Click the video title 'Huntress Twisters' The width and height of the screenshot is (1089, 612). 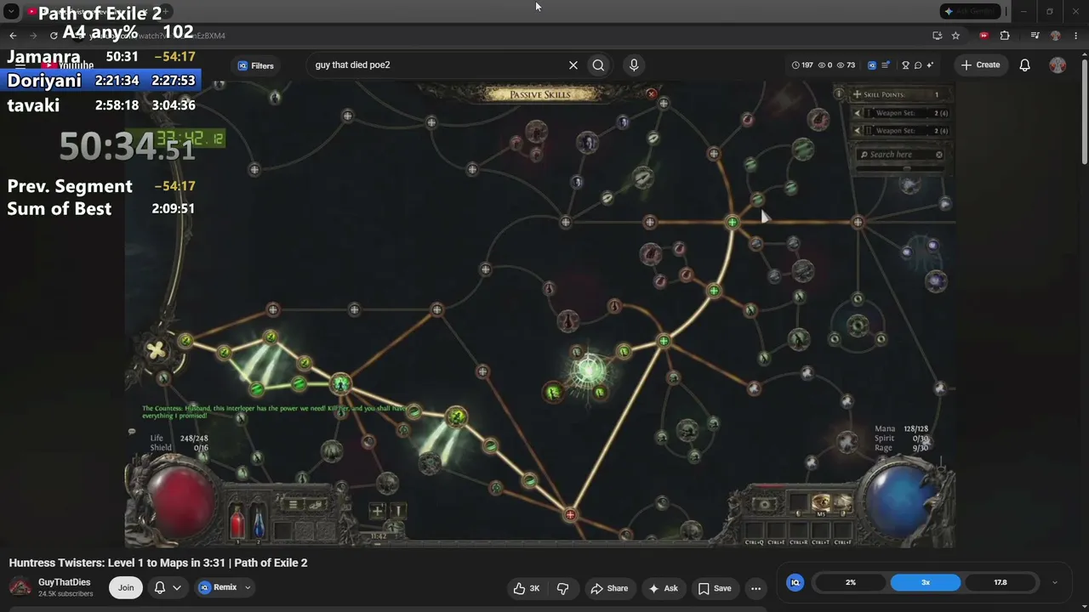158,563
